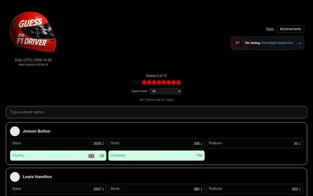Image resolution: width=313 pixels, height=196 pixels.
Task: Click Jenson Button's avatar circle
Action: (15, 131)
